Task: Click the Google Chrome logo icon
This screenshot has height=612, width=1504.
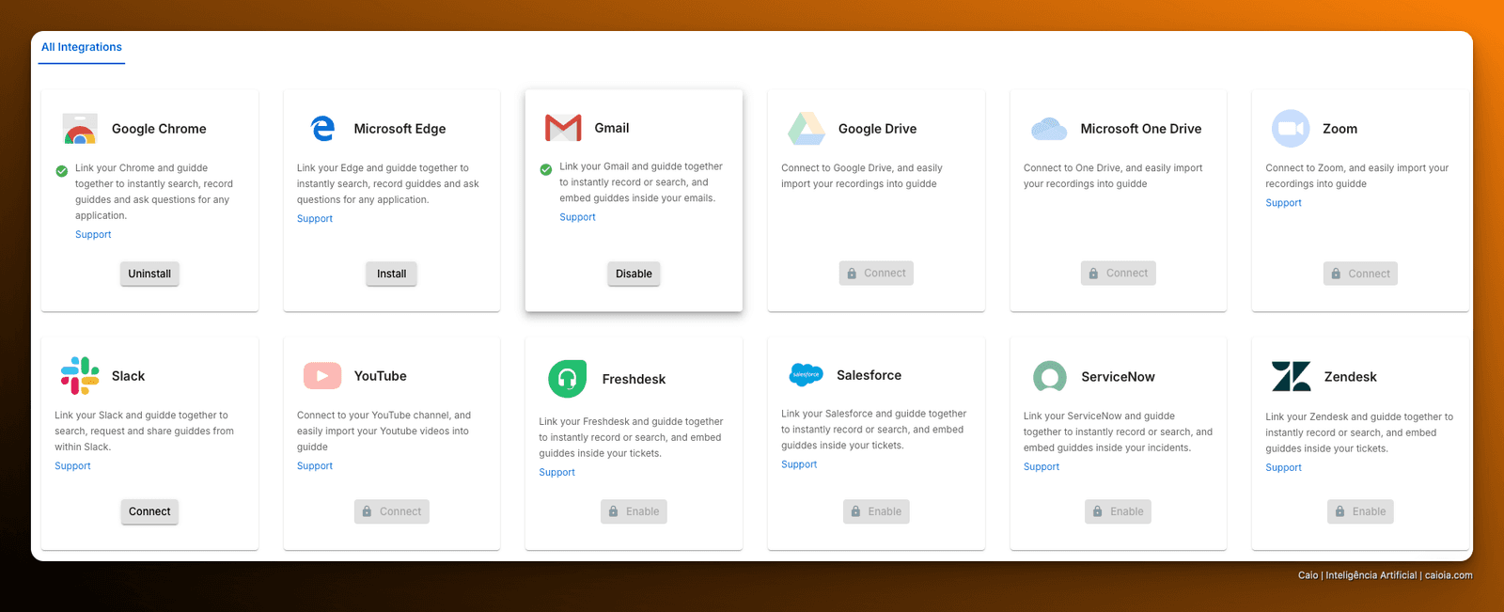Action: tap(80, 129)
